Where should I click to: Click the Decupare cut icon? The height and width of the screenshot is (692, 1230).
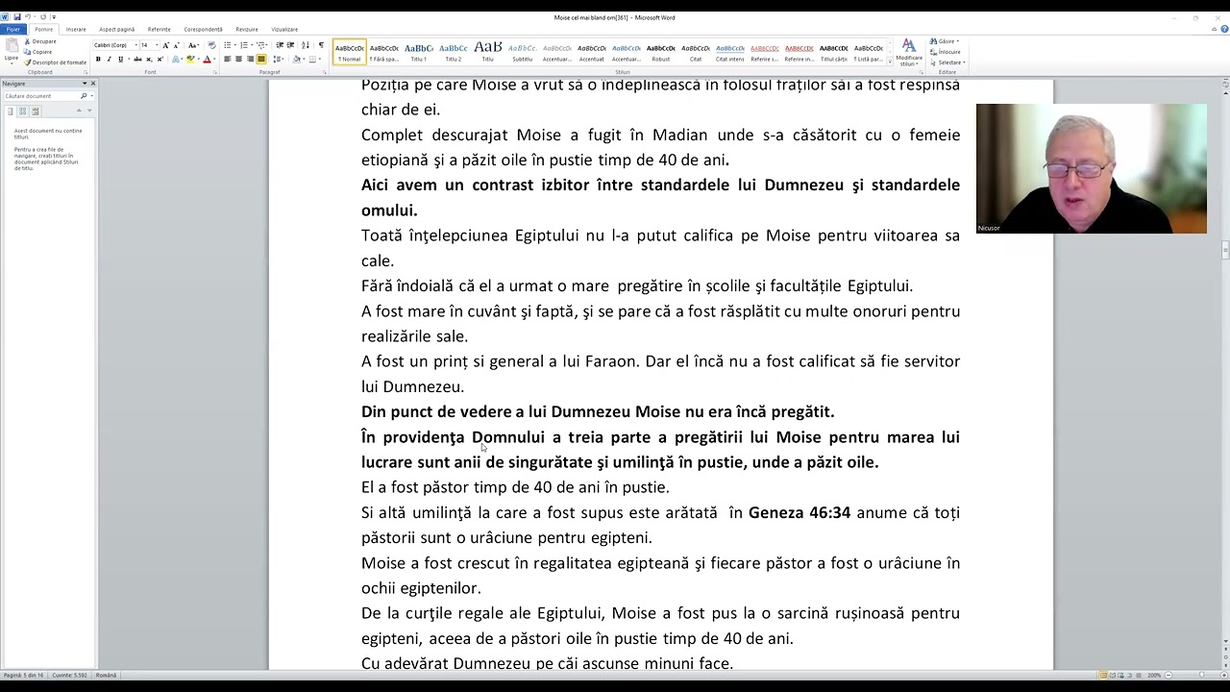(43, 41)
